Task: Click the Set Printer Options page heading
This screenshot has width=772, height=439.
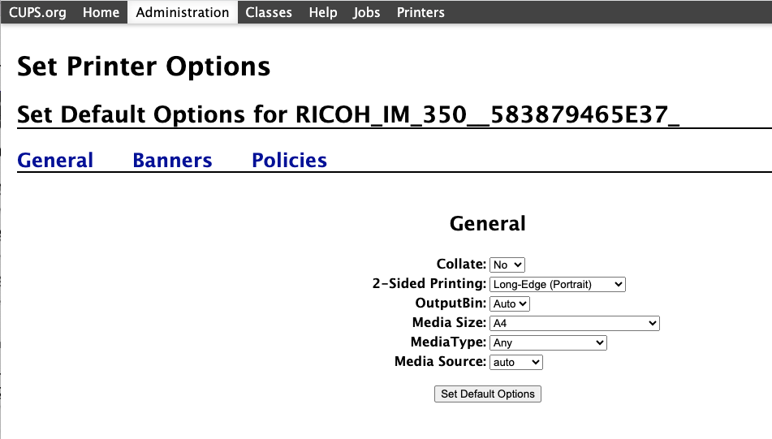Action: click(144, 67)
